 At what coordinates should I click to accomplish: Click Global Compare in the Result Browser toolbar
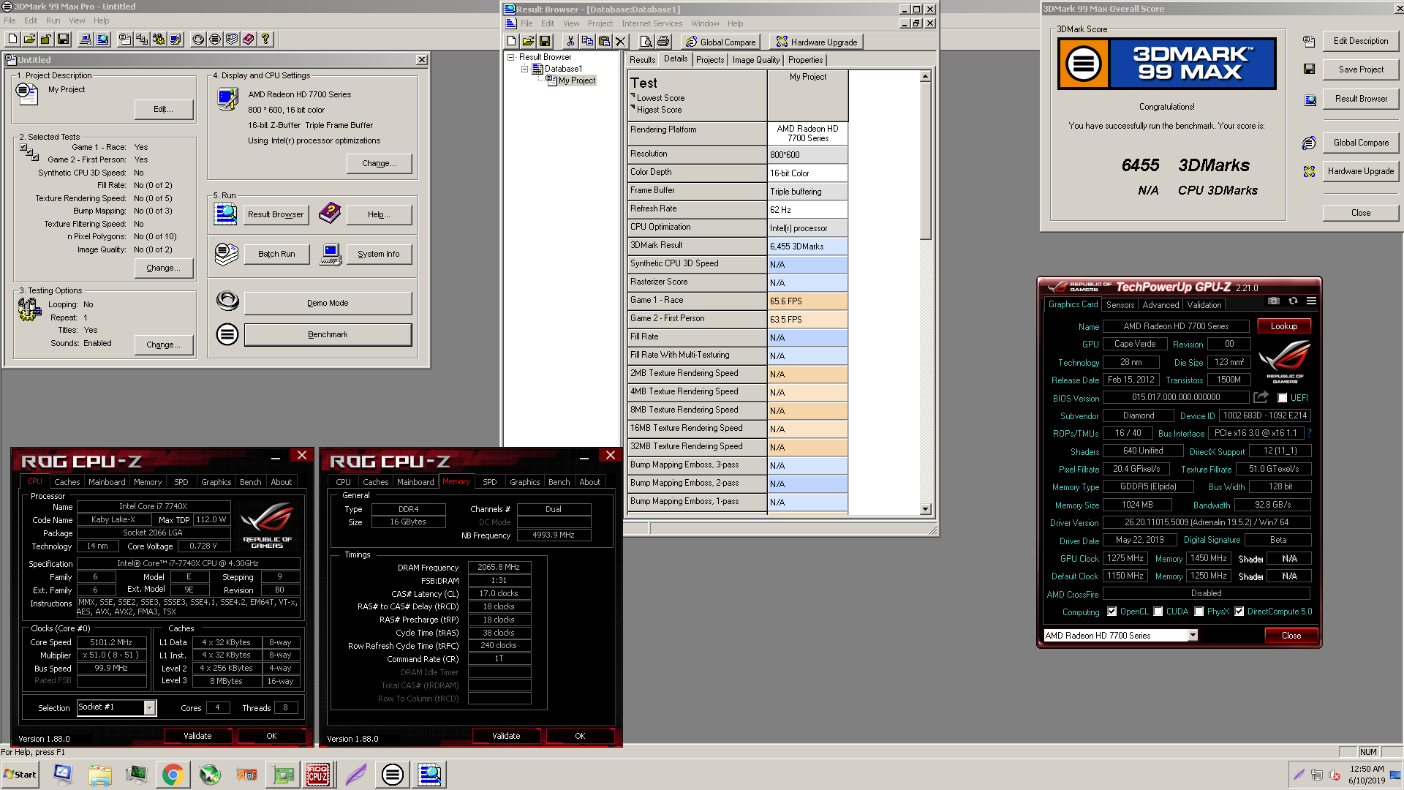[721, 42]
